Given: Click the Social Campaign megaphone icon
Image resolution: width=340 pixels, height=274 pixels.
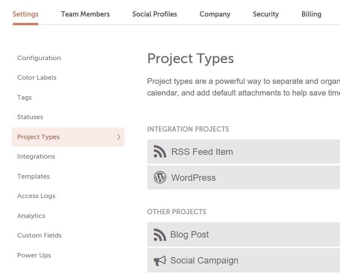Looking at the screenshot, I should (x=160, y=260).
